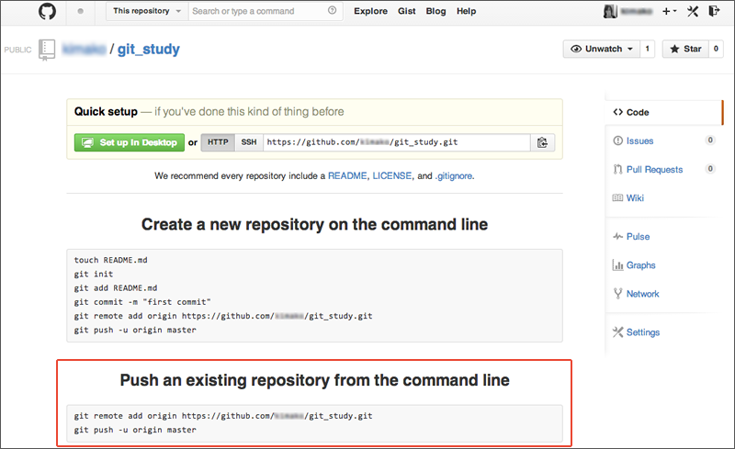The width and height of the screenshot is (735, 449).
Task: Star the git_study repository
Action: 684,49
